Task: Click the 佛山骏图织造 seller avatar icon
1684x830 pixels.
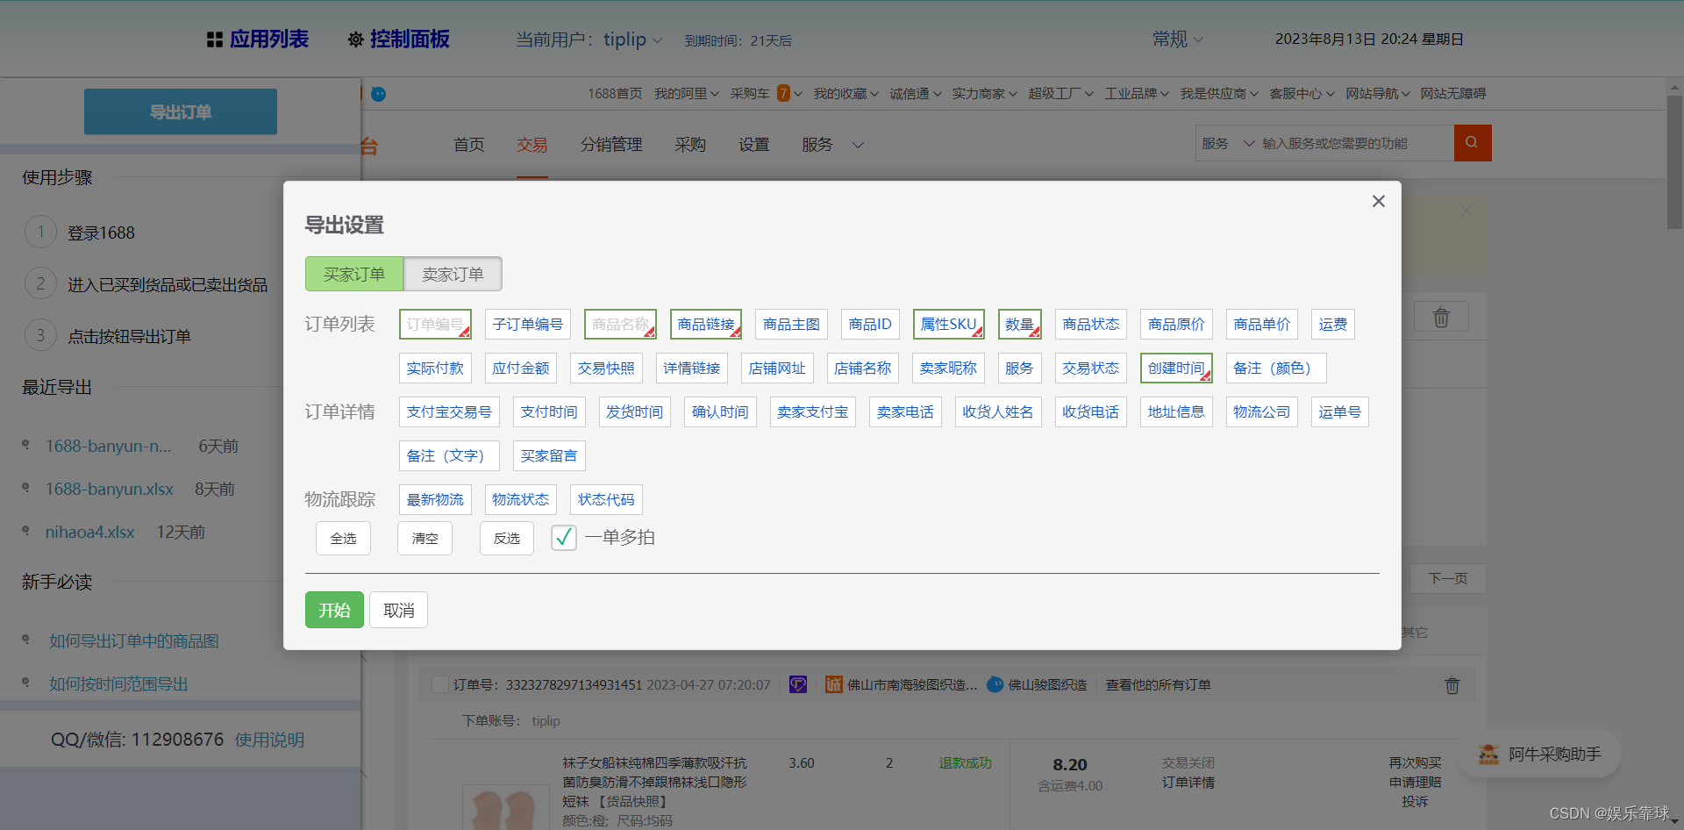Action: tap(995, 684)
